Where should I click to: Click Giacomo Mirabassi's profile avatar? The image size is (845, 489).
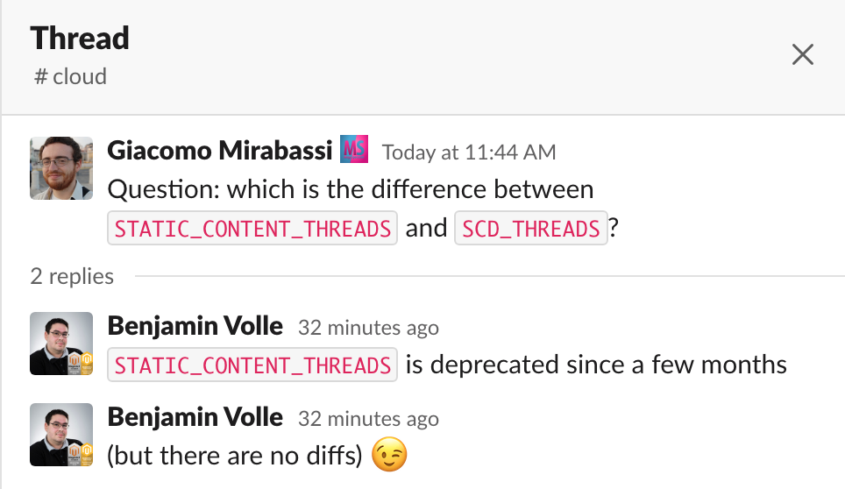pyautogui.click(x=61, y=168)
